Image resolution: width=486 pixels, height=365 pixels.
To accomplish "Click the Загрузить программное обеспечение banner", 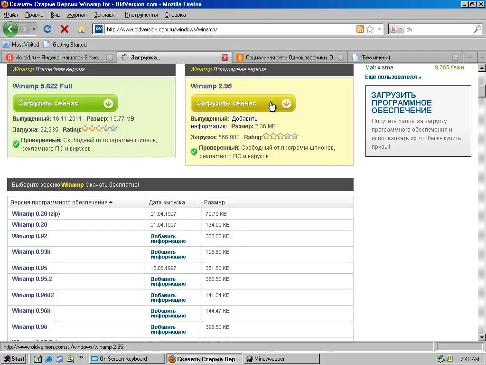I will coord(418,121).
